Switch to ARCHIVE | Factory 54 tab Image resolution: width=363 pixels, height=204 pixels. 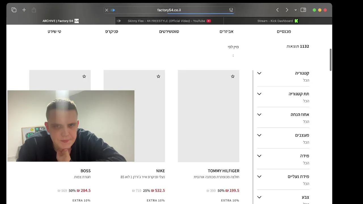click(61, 21)
